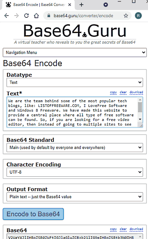Screen dimensions: 148x239
Task: Click download link above Base64 output
Action: 136,229
